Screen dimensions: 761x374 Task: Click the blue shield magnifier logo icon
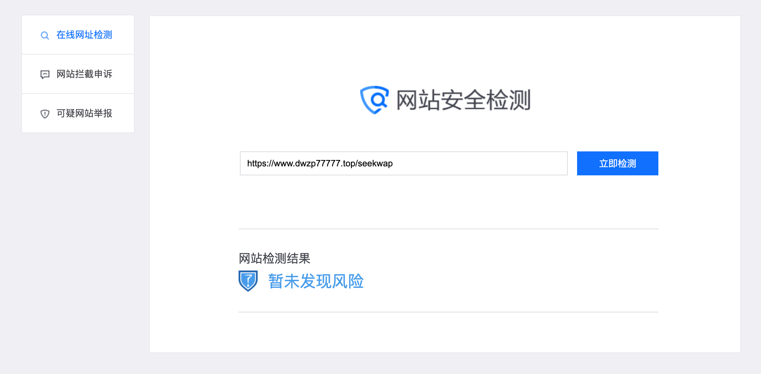point(374,100)
